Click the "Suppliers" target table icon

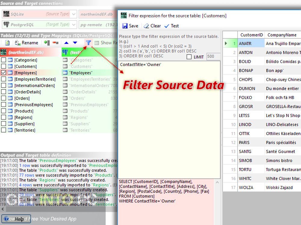[x=65, y=124]
